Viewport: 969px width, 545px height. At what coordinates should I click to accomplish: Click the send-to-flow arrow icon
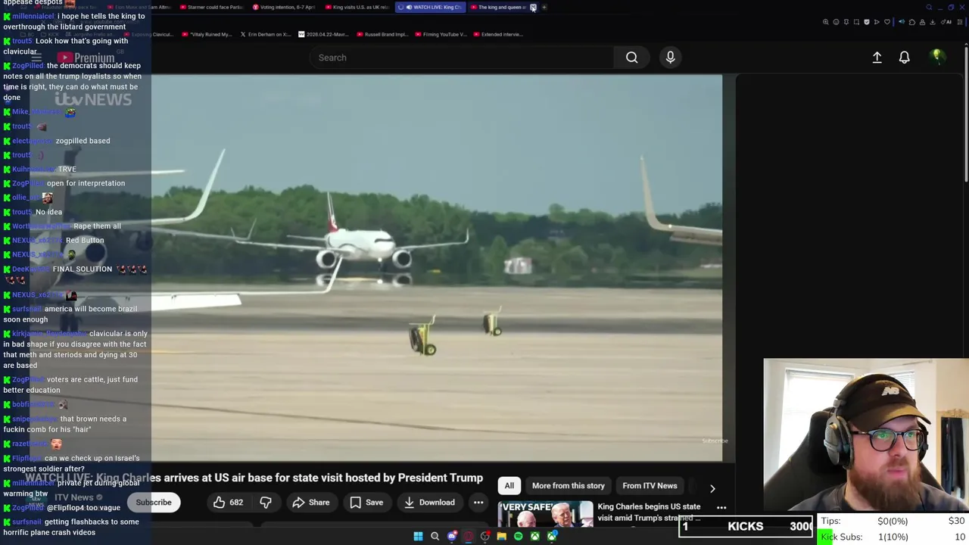pos(877,22)
